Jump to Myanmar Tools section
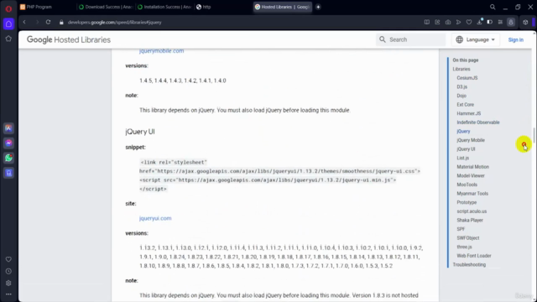This screenshot has width=537, height=302. point(472,194)
